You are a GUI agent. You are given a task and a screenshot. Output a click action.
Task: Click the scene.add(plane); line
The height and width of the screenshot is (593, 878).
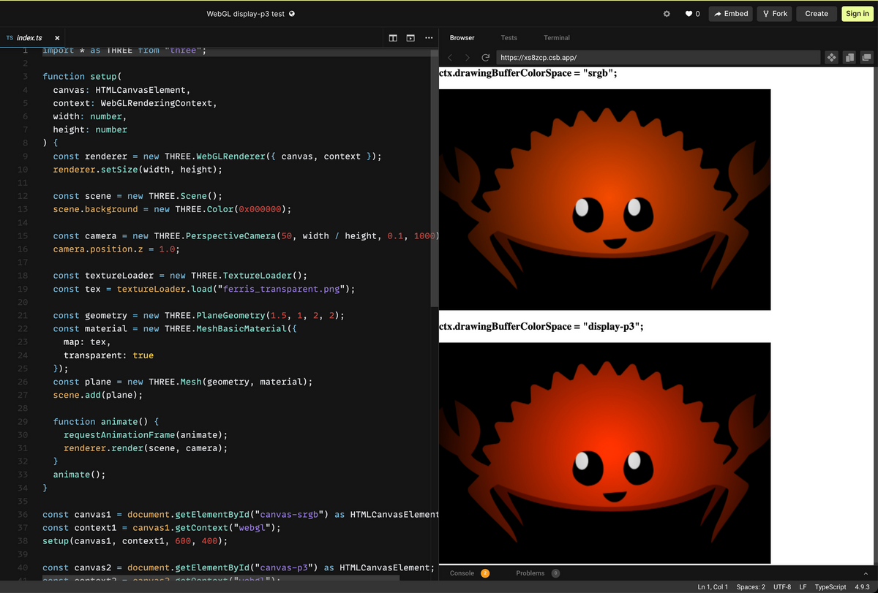point(98,395)
